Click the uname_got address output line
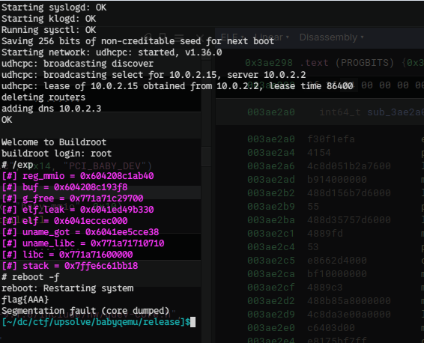The image size is (424, 343). pos(80,232)
